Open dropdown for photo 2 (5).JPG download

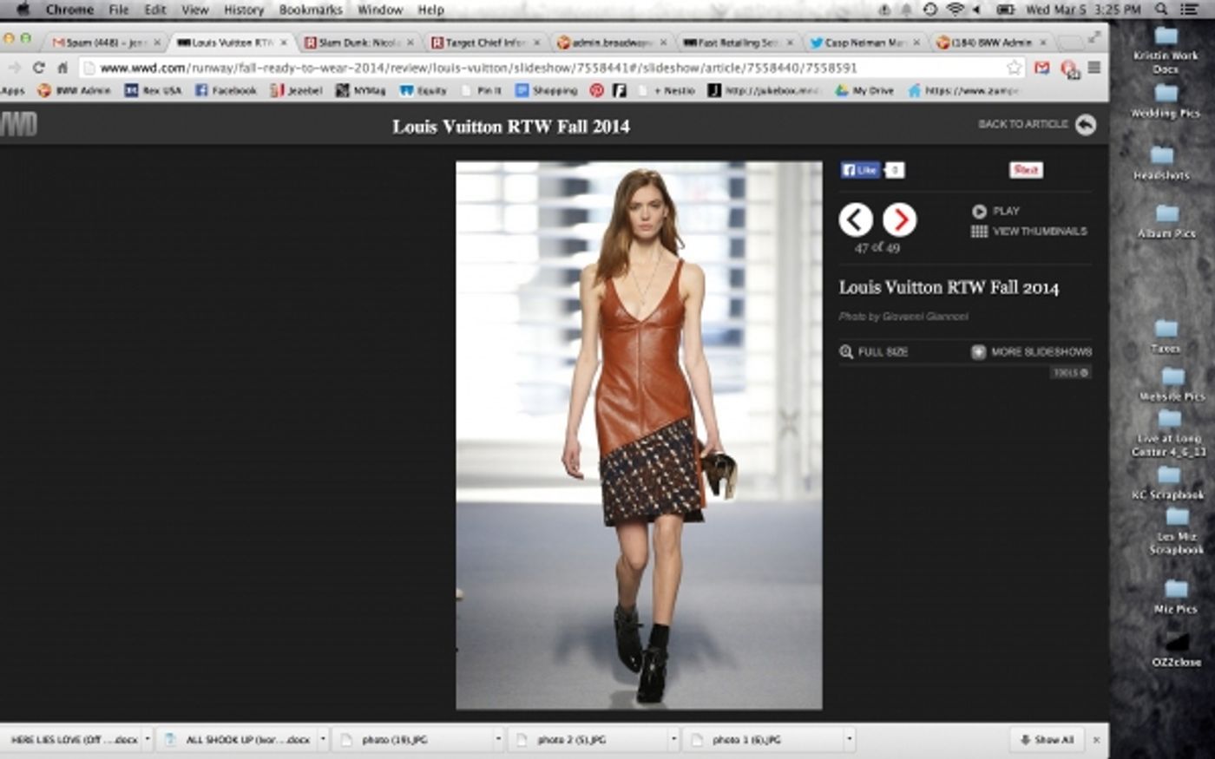673,740
